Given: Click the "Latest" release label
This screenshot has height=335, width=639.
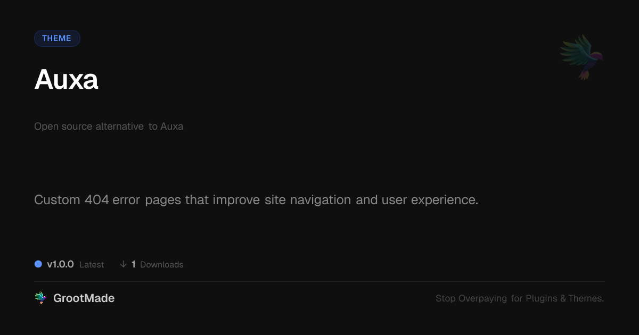Looking at the screenshot, I should (x=92, y=265).
